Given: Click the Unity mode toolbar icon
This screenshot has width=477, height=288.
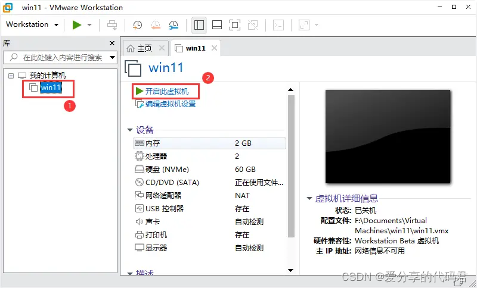Looking at the screenshot, I should coord(253,25).
